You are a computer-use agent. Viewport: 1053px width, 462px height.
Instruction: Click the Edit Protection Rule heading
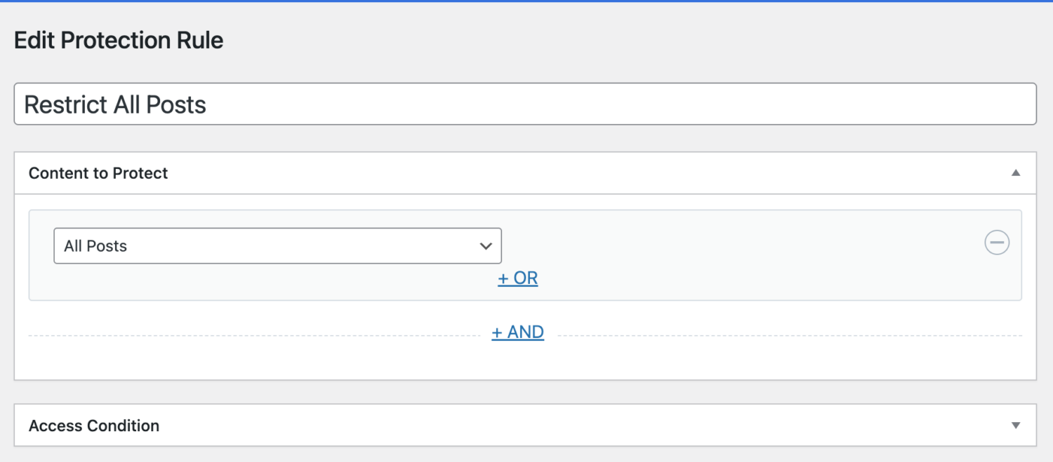(119, 40)
